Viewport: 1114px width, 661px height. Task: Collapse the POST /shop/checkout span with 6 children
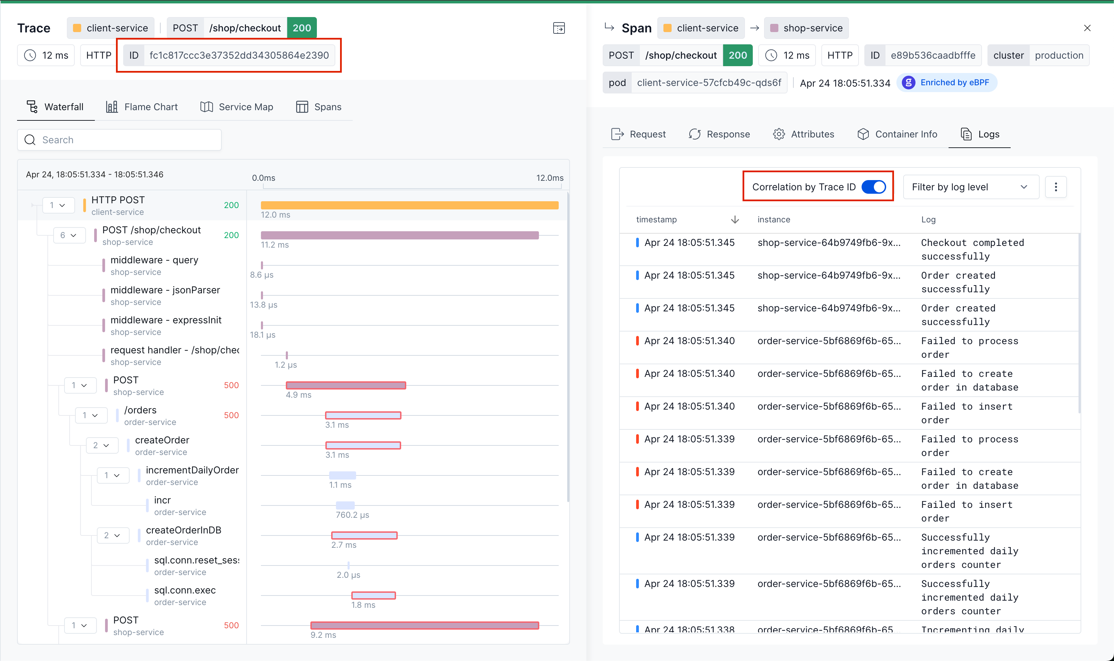[69, 235]
